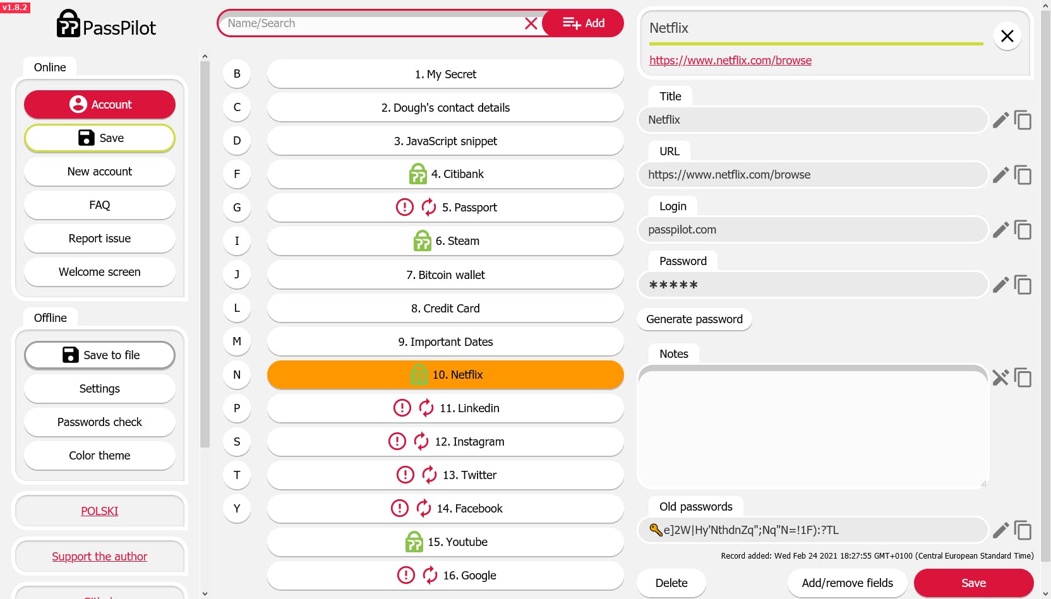Click the warning icon on Passport entry
Screen dimensions: 1051x599
click(405, 207)
